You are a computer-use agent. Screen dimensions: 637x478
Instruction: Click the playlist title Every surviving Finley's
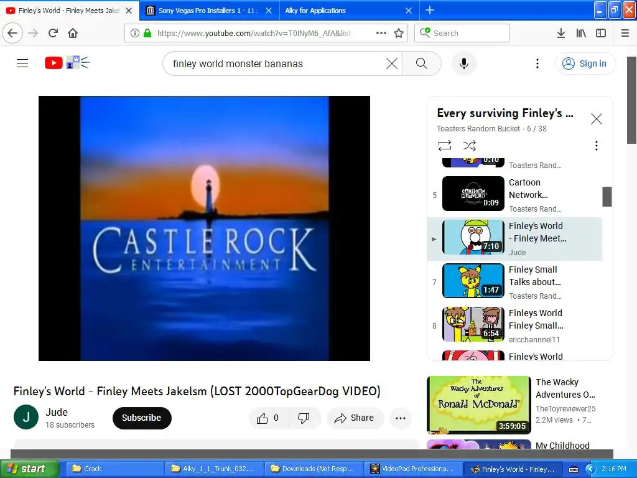pos(505,113)
